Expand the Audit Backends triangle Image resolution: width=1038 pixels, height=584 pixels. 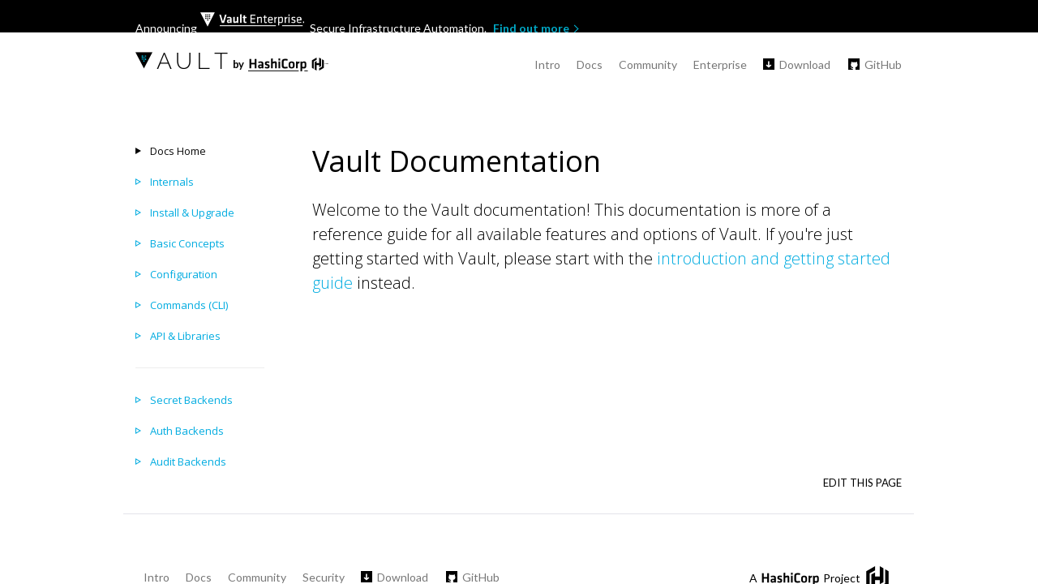[x=138, y=462]
